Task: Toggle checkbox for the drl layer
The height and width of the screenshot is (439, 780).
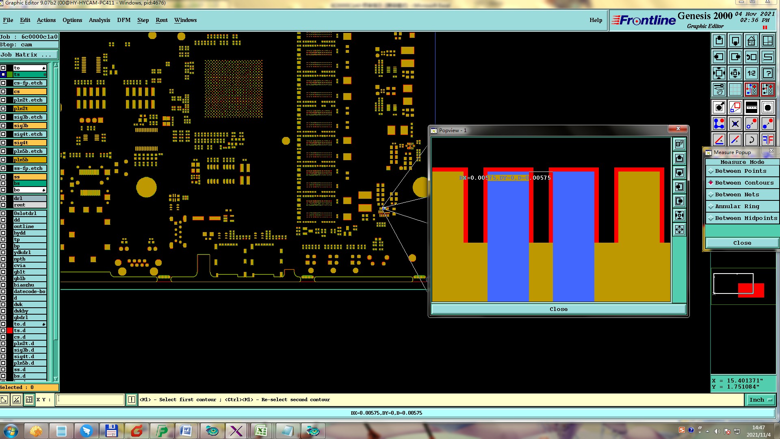Action: pos(3,198)
